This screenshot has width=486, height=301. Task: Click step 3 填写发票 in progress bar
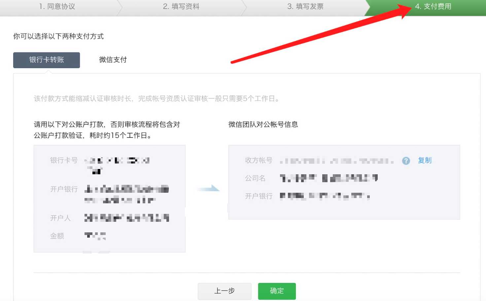(305, 7)
